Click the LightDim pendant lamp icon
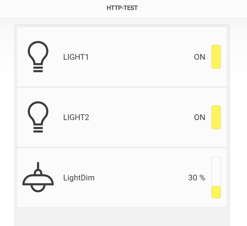 point(38,177)
